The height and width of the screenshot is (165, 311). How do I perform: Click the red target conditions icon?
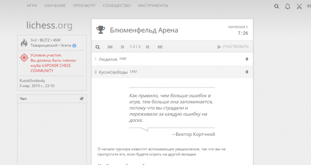click(x=24, y=58)
